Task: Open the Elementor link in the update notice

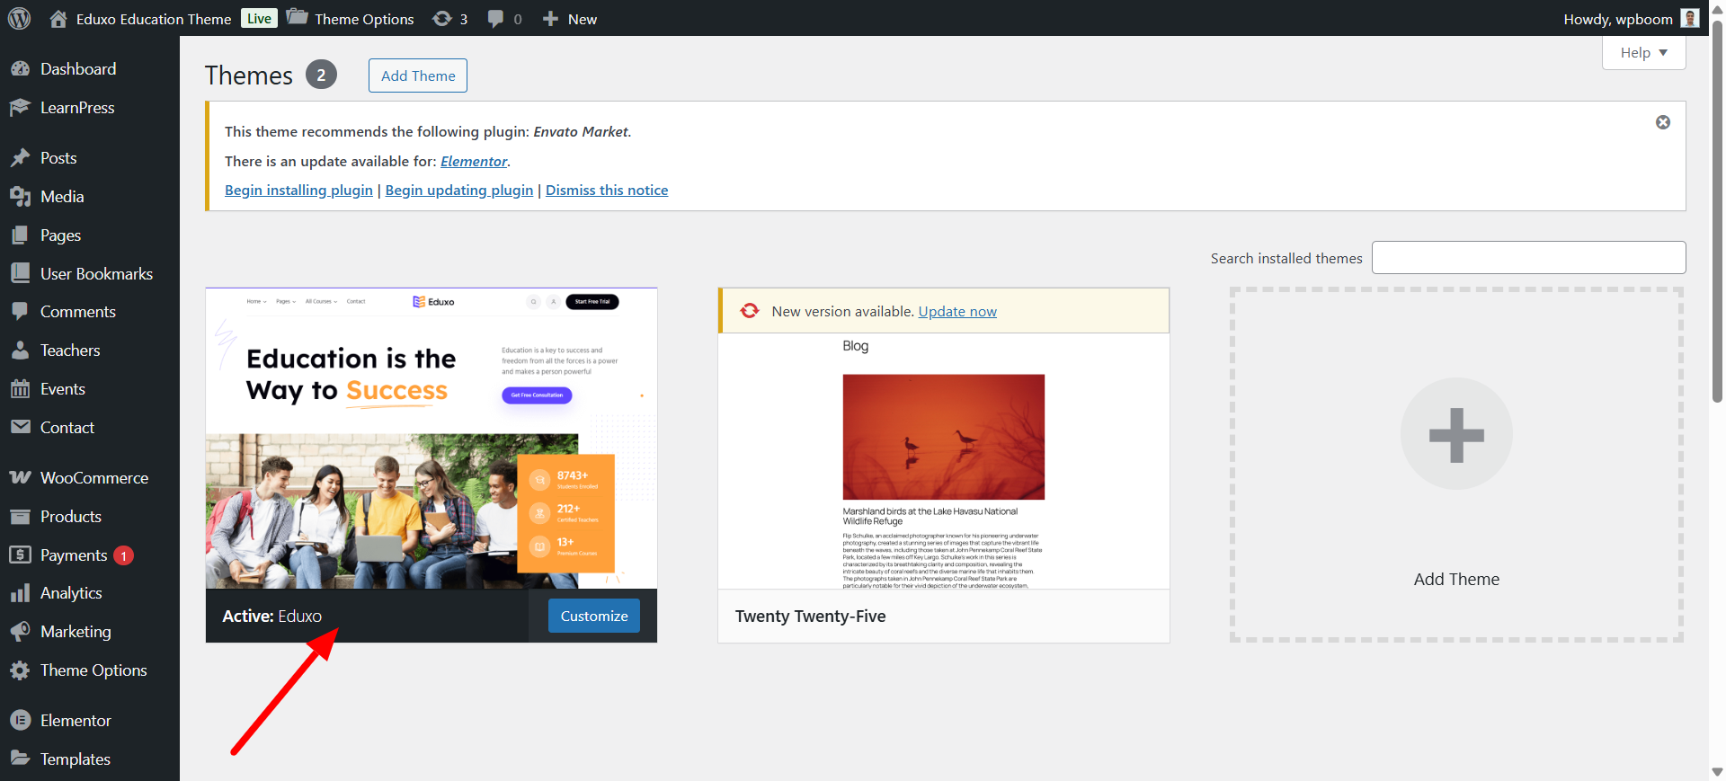Action: point(474,162)
